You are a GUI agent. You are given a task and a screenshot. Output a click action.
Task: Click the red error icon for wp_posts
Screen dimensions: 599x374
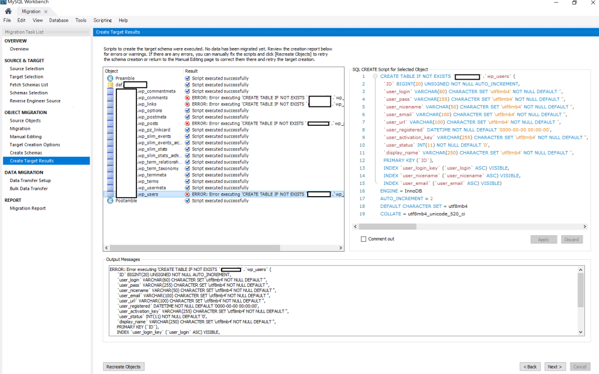tap(187, 123)
